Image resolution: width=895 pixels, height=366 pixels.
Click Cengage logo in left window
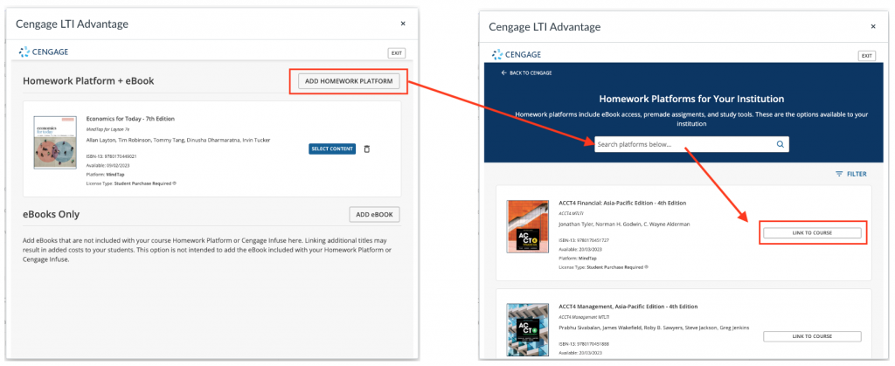click(44, 52)
